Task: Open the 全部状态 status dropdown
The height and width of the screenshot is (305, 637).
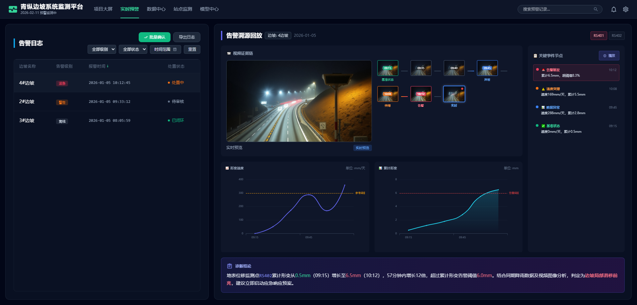Action: 133,49
